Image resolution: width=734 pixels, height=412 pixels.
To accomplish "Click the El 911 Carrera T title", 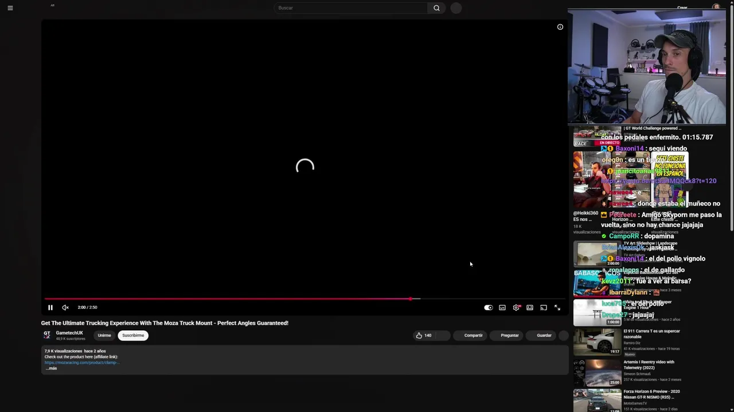I will (x=651, y=334).
